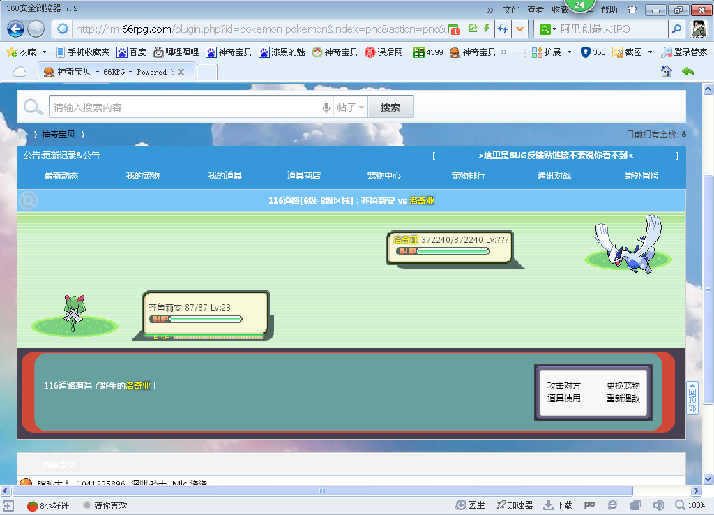The width and height of the screenshot is (714, 515).
Task: Open the 帖子 search type dropdown
Action: click(x=350, y=107)
